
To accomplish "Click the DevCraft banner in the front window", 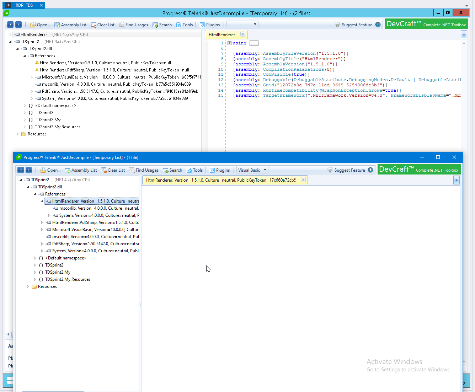I will 419,169.
